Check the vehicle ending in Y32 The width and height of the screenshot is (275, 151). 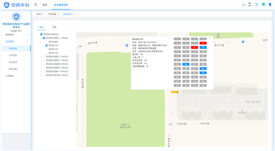point(46,53)
